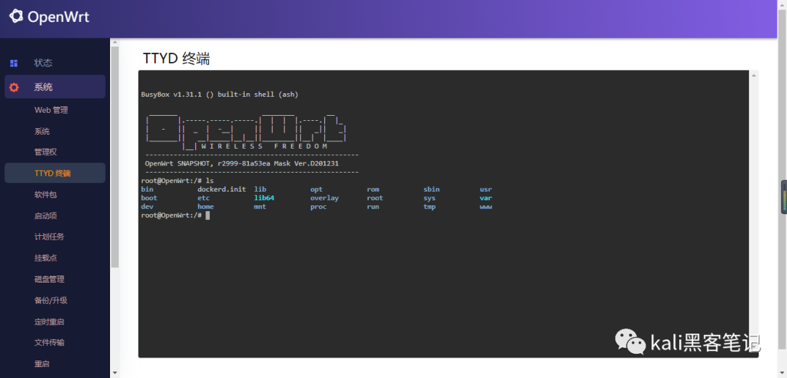The width and height of the screenshot is (787, 378).
Task: Open the 定时重启 page
Action: point(50,322)
